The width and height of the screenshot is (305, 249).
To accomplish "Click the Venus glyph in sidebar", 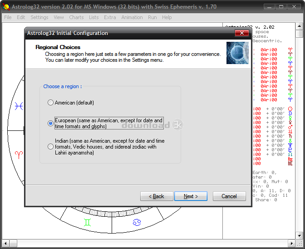I will (290, 123).
